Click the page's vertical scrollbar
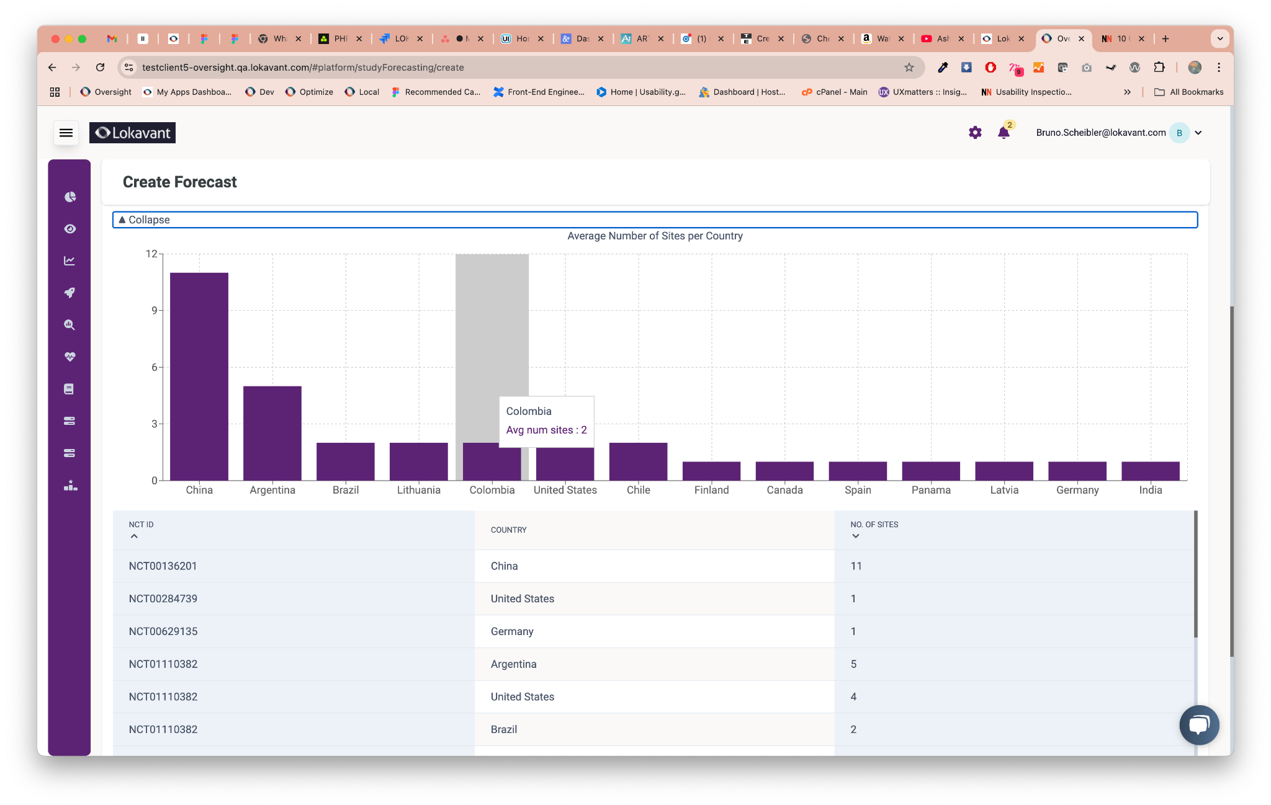 pos(1231,481)
